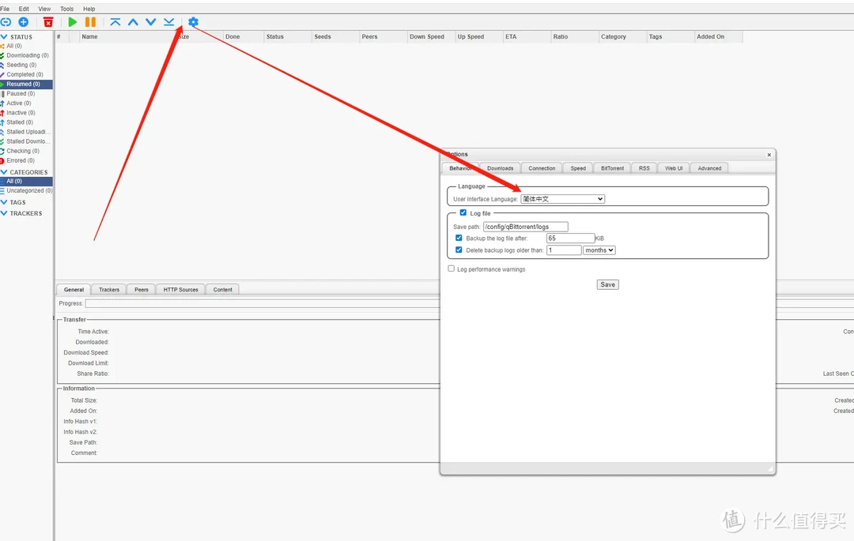The height and width of the screenshot is (541, 854).
Task: Toggle Backup the log file after checkbox
Action: click(459, 238)
